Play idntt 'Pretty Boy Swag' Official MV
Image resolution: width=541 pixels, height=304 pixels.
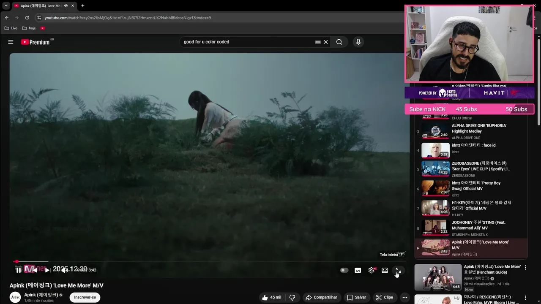click(471, 189)
